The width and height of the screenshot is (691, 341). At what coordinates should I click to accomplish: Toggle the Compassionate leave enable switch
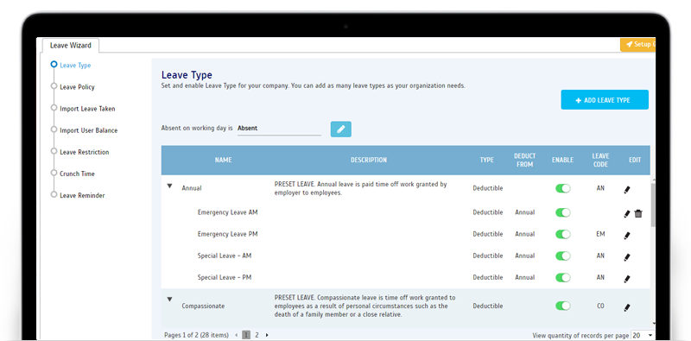563,306
